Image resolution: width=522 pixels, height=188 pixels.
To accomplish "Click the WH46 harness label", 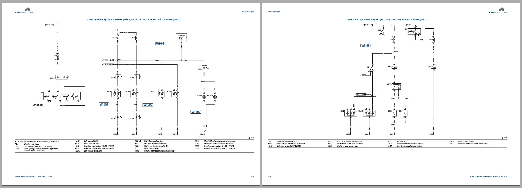I will coord(104,104).
